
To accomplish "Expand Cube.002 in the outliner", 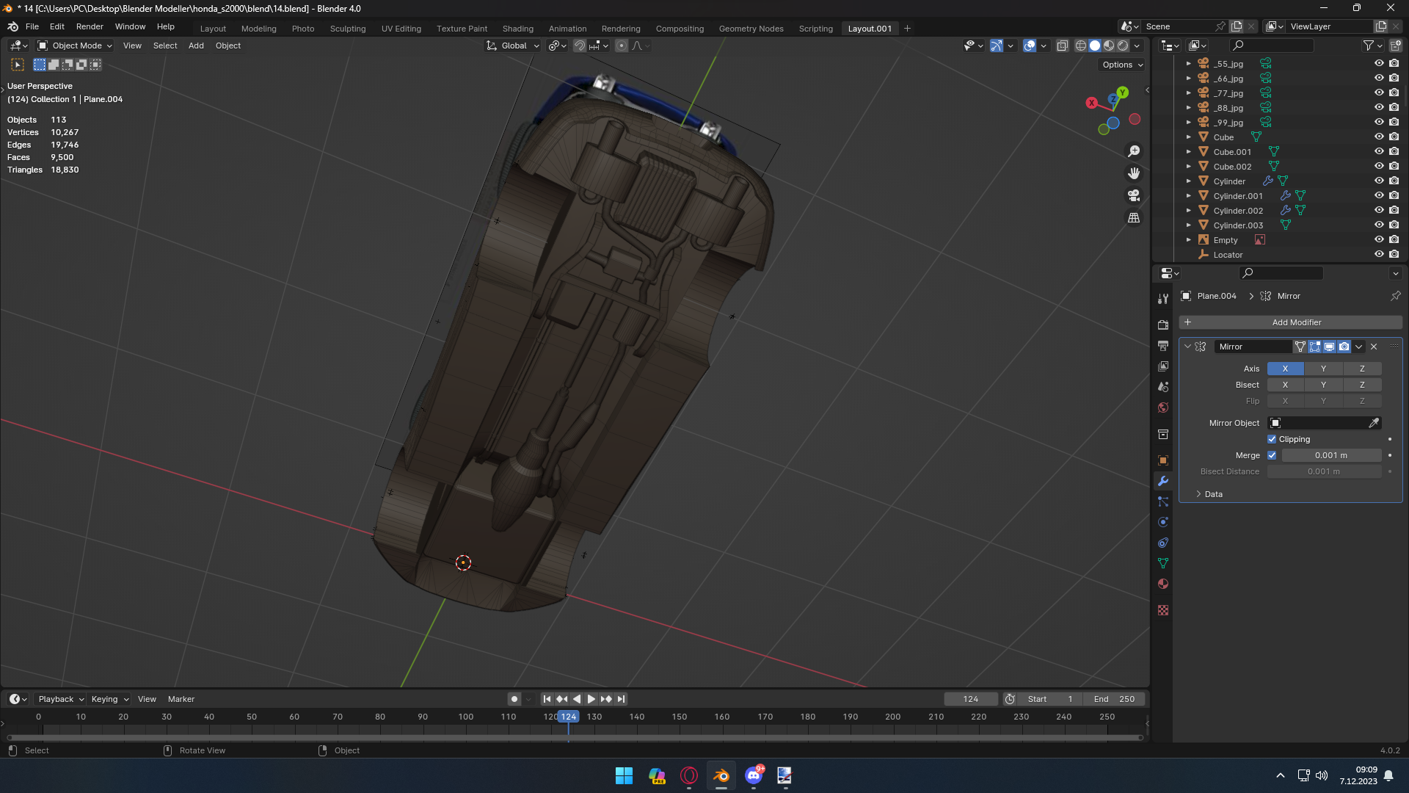I will pos(1189,167).
